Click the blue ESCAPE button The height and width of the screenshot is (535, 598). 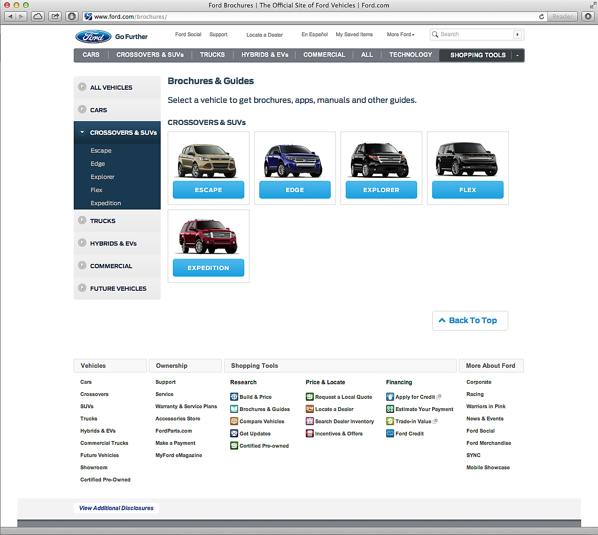[209, 190]
